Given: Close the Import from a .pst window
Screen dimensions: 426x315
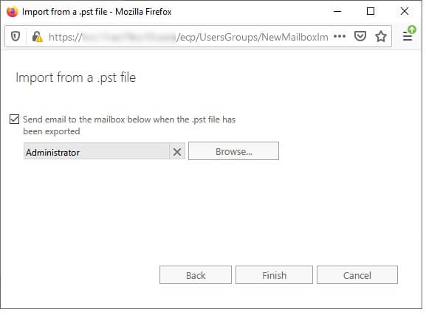Looking at the screenshot, I should [x=405, y=11].
